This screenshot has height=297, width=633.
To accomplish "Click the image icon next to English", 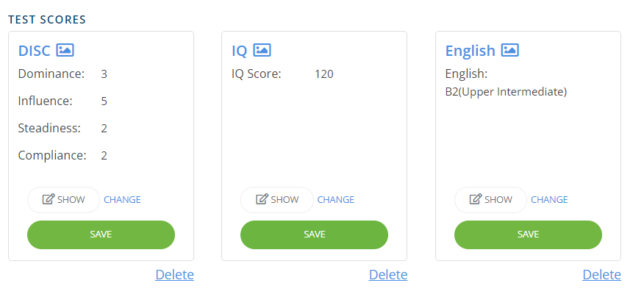I will tap(510, 50).
